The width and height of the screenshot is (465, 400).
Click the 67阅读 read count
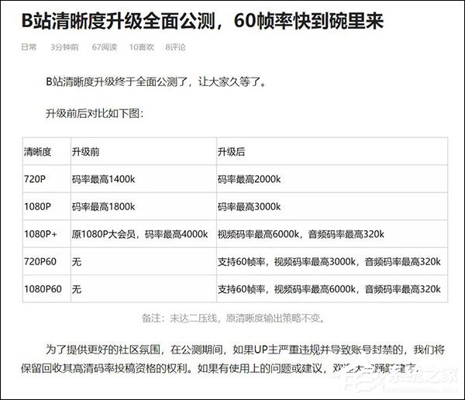coord(105,47)
